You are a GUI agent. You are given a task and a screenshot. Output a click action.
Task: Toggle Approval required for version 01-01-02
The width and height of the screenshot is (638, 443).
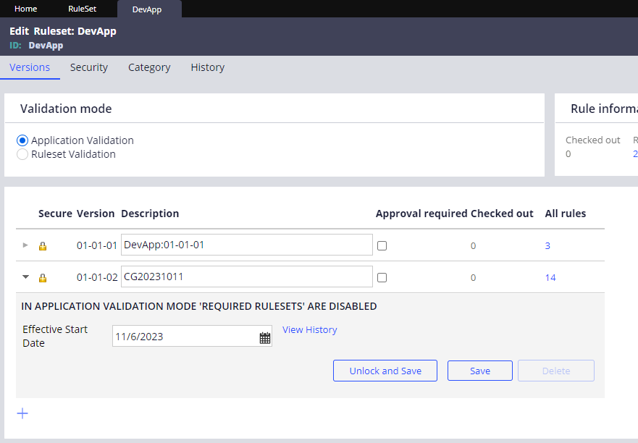[x=382, y=277]
